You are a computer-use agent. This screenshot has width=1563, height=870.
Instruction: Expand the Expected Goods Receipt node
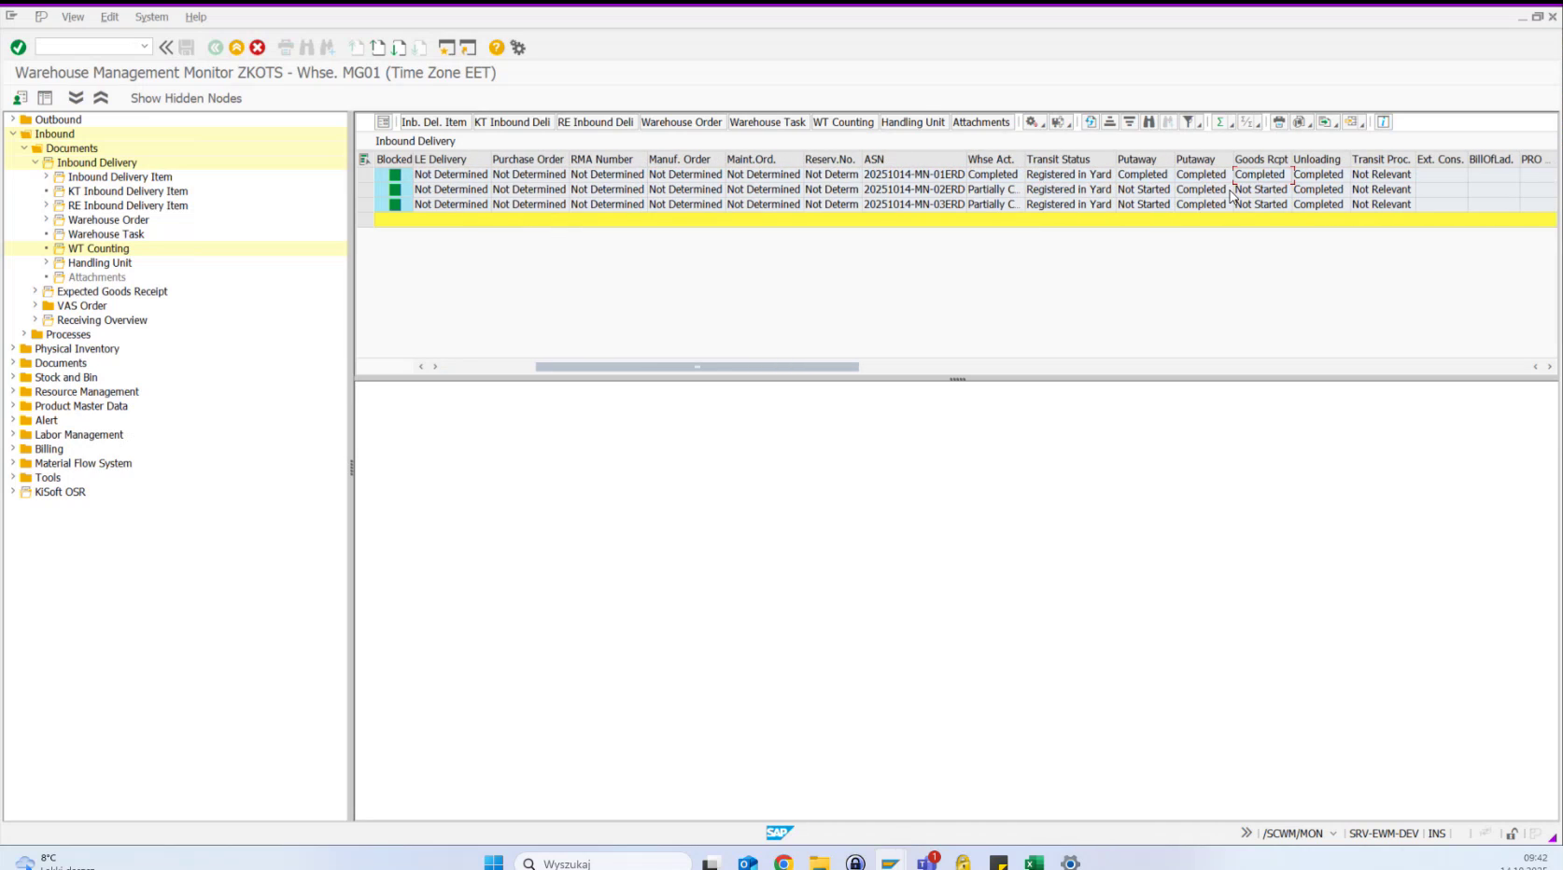coord(35,290)
